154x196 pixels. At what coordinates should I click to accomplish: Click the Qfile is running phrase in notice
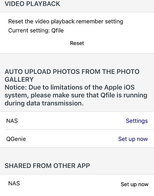(x=124, y=95)
